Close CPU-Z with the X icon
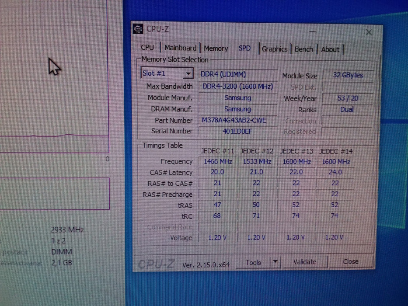 [369, 32]
